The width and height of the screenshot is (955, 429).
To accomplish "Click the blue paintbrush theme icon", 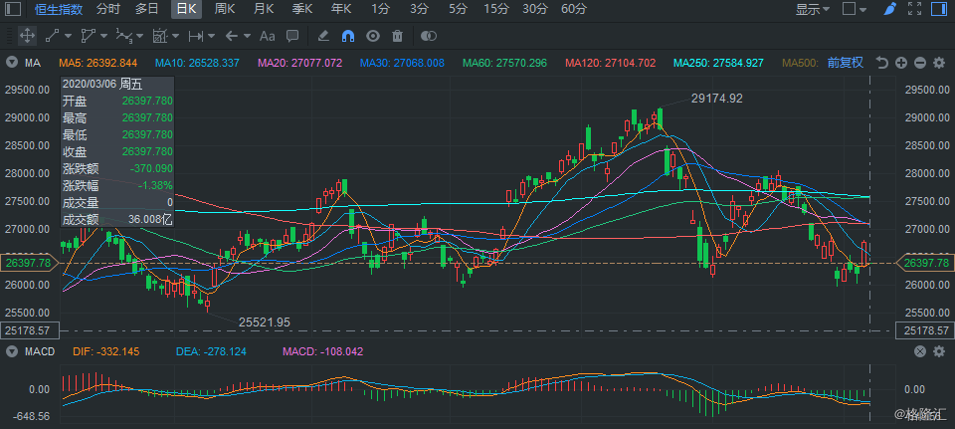I will point(889,9).
